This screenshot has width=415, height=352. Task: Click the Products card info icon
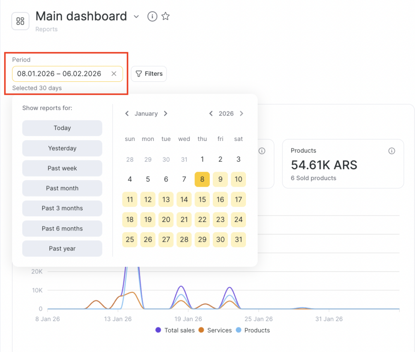(391, 151)
